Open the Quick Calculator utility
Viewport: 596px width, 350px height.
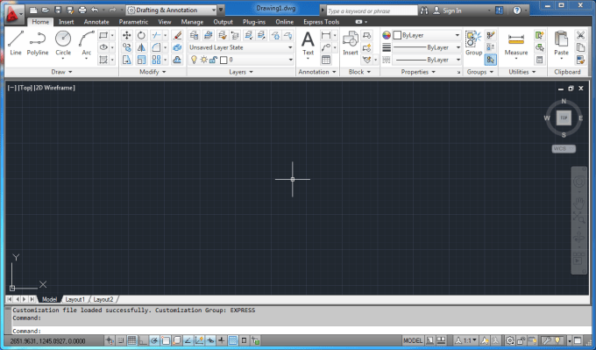pyautogui.click(x=539, y=60)
